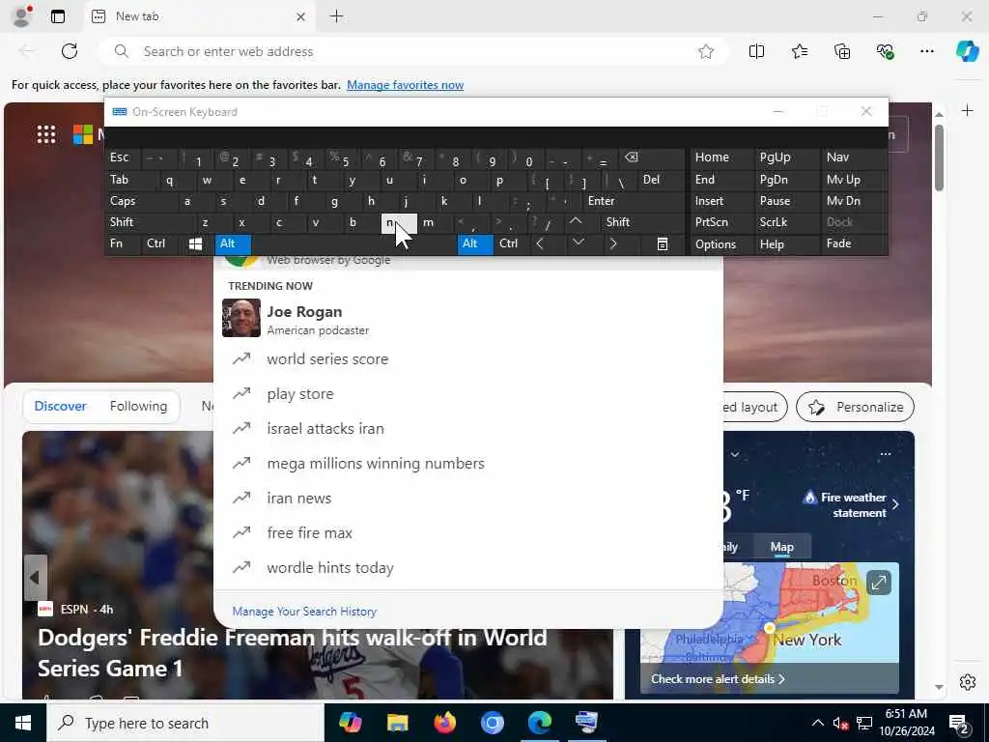The image size is (989, 742).
Task: Open page settings gear icon
Action: (x=968, y=682)
